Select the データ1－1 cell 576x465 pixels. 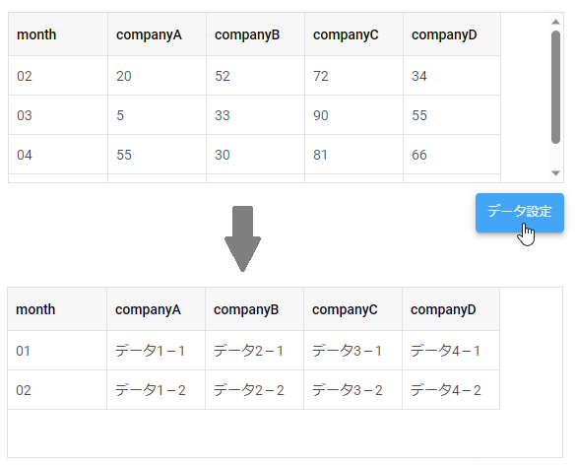[x=156, y=351]
